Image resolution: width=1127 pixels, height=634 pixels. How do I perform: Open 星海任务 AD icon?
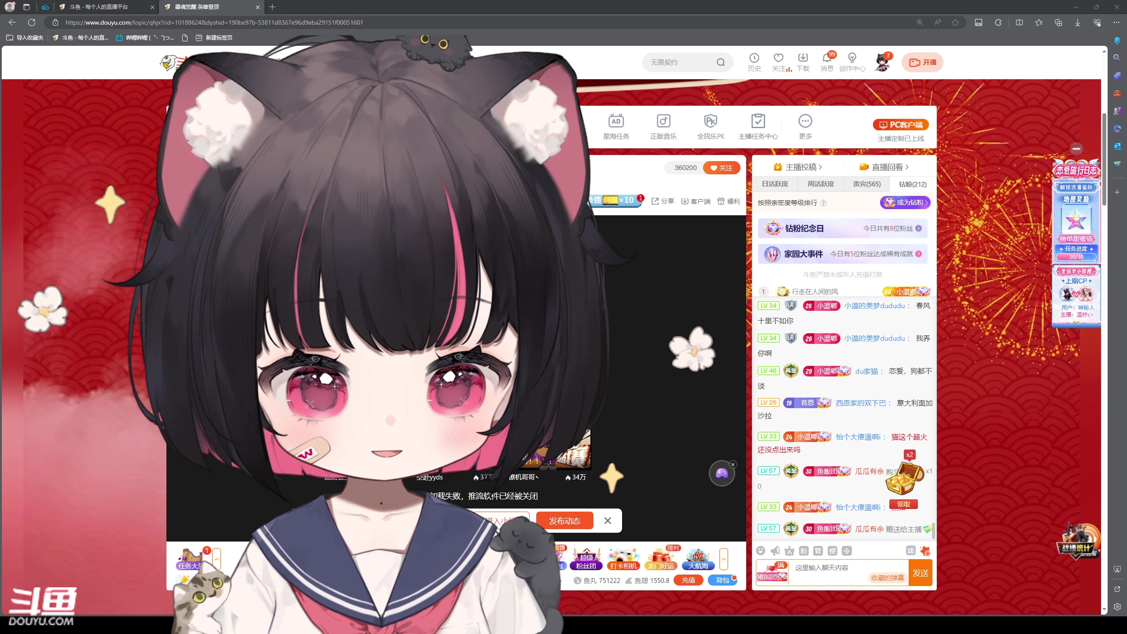pyautogui.click(x=616, y=127)
